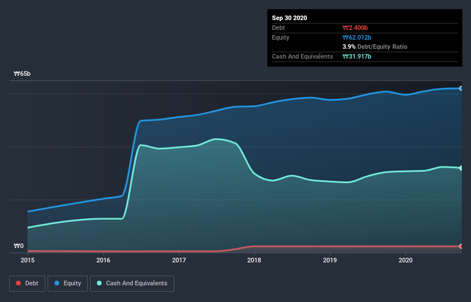The height and width of the screenshot is (302, 471).
Task: Click the ₩62.012b equity value in tooltip
Action: pyautogui.click(x=357, y=37)
